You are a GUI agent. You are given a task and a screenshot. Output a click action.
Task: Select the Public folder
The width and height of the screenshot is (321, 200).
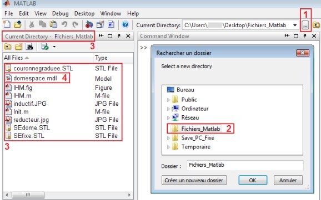(x=189, y=100)
